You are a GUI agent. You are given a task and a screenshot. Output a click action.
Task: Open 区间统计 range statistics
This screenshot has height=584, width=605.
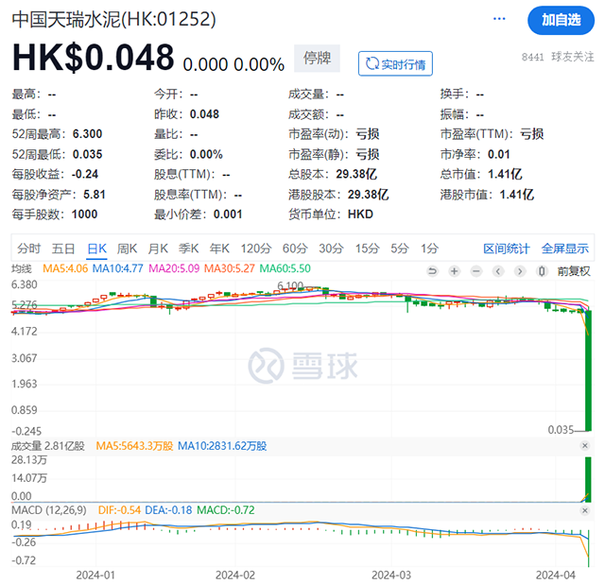pyautogui.click(x=507, y=249)
